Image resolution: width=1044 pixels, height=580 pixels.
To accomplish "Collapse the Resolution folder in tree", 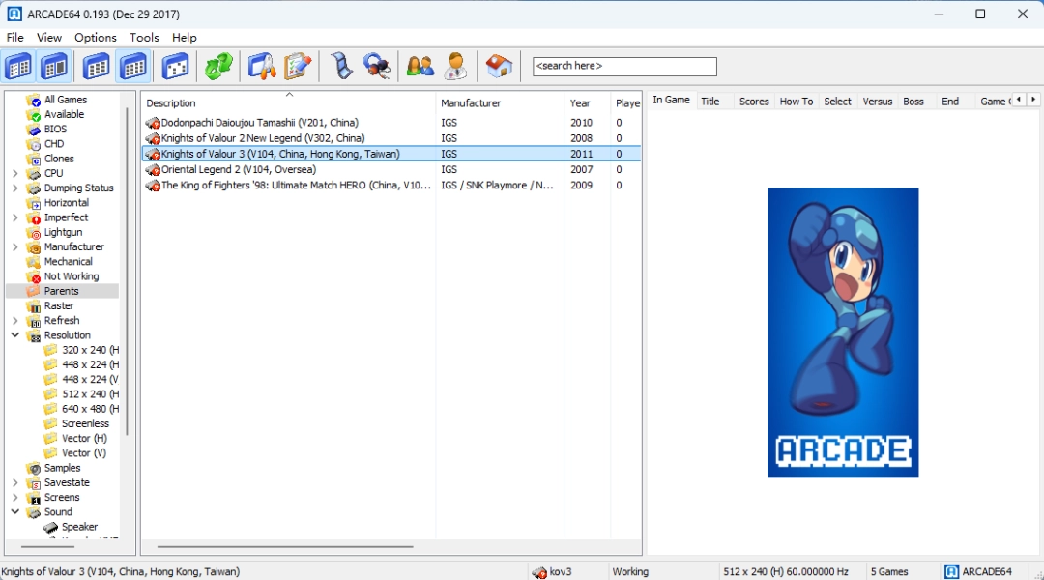I will point(15,335).
